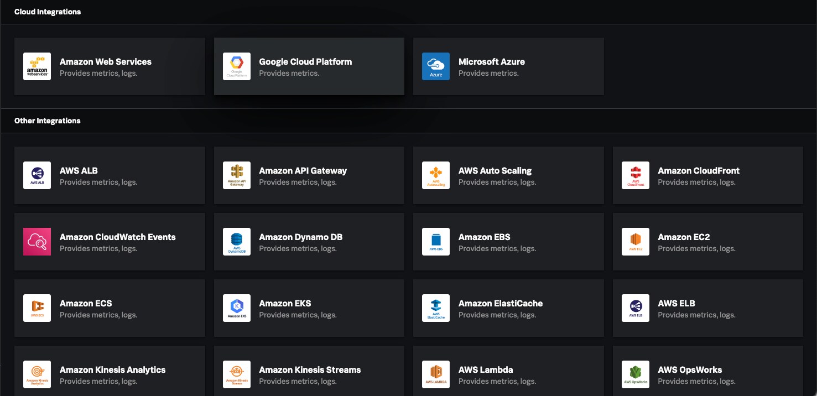Click "Provides metrics, logs." under AWS Lambda
817x396 pixels.
497,381
